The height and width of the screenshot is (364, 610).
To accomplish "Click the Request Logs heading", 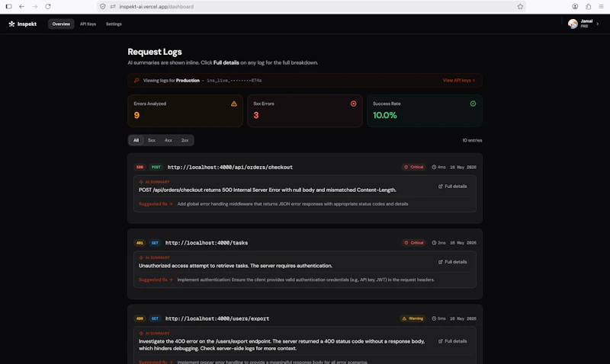I will point(155,52).
